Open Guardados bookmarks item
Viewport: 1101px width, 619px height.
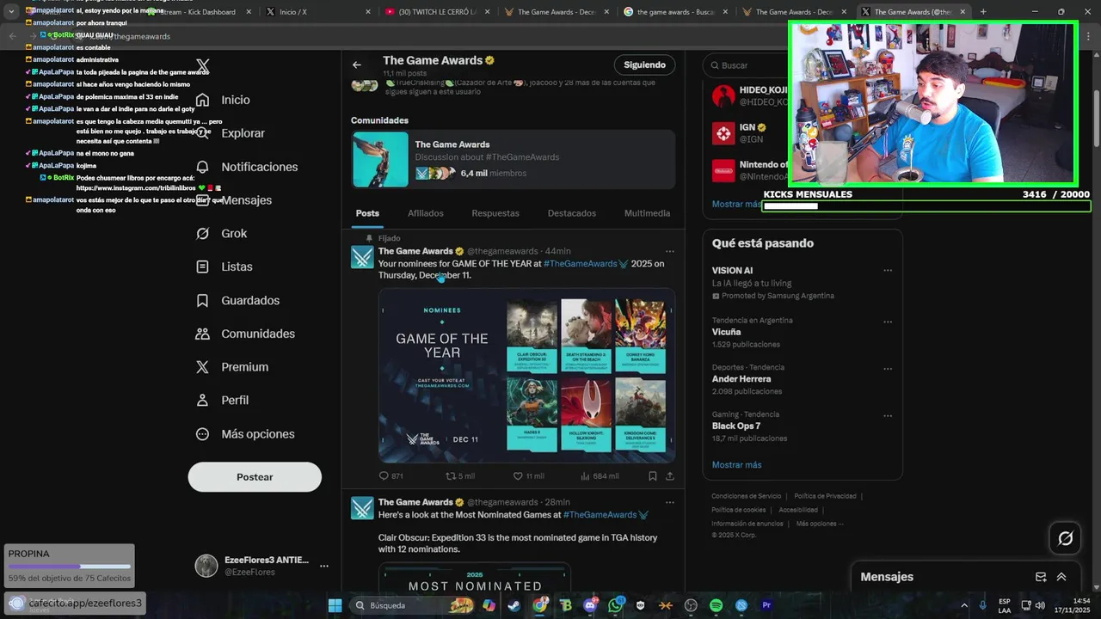pos(237,301)
